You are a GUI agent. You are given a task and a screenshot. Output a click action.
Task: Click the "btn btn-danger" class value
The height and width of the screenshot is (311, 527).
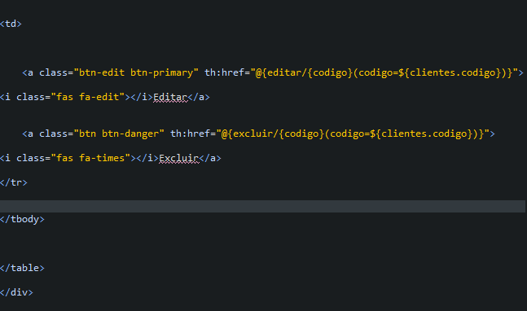pos(119,134)
